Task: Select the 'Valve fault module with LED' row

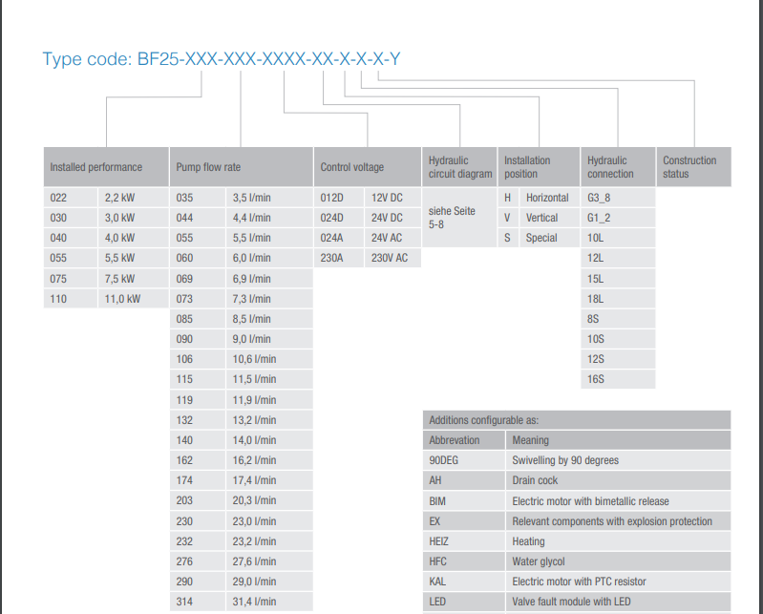Action: [x=571, y=602]
